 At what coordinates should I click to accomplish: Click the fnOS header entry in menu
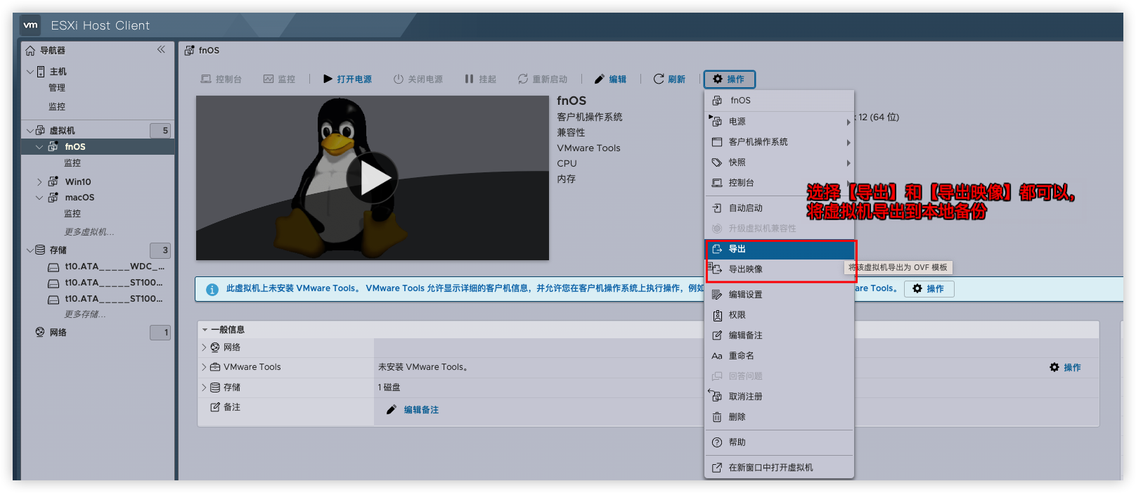click(780, 101)
